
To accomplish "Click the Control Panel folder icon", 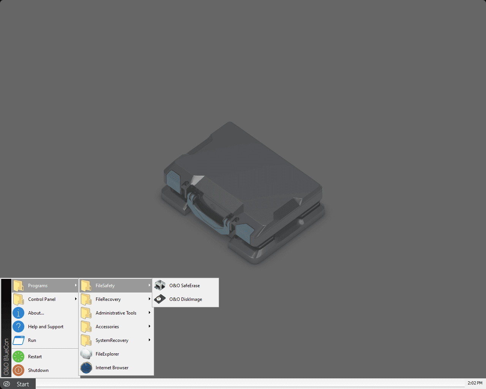I will coord(18,299).
